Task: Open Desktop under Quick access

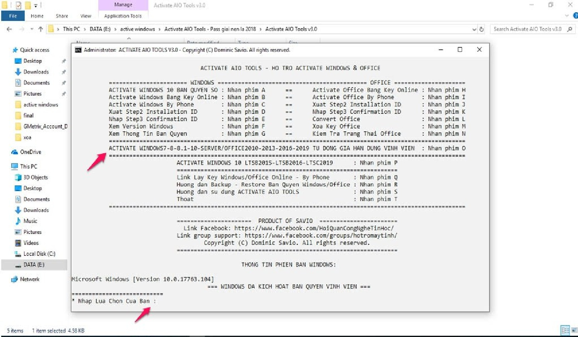Action: (33, 61)
